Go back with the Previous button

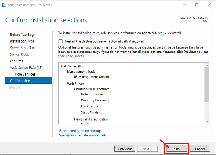pos(124,149)
